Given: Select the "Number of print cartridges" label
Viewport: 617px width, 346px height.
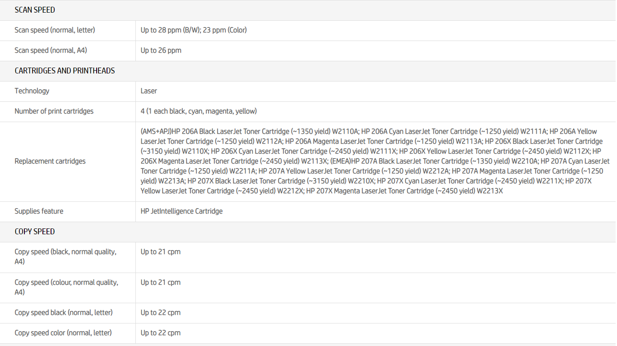Looking at the screenshot, I should [54, 111].
